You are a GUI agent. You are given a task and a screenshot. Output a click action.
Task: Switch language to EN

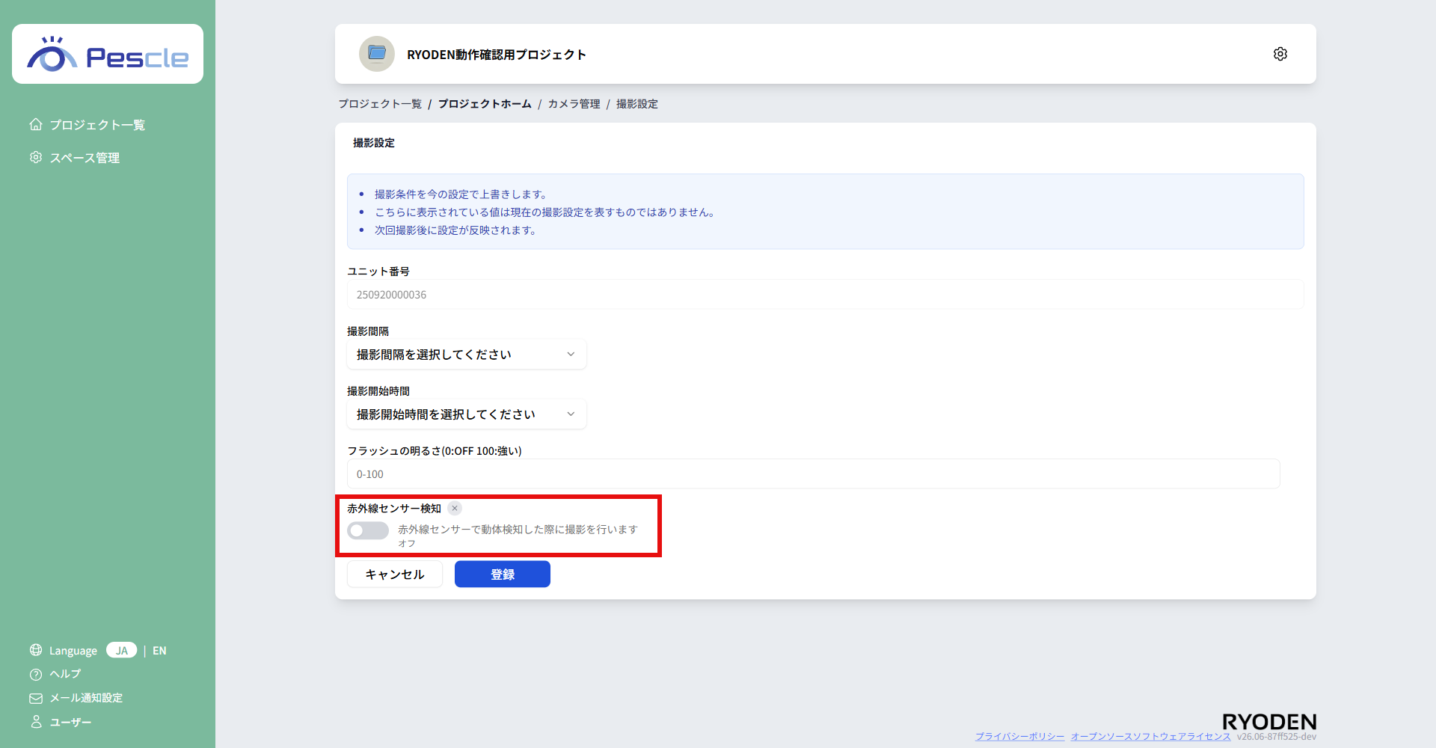pyautogui.click(x=159, y=651)
